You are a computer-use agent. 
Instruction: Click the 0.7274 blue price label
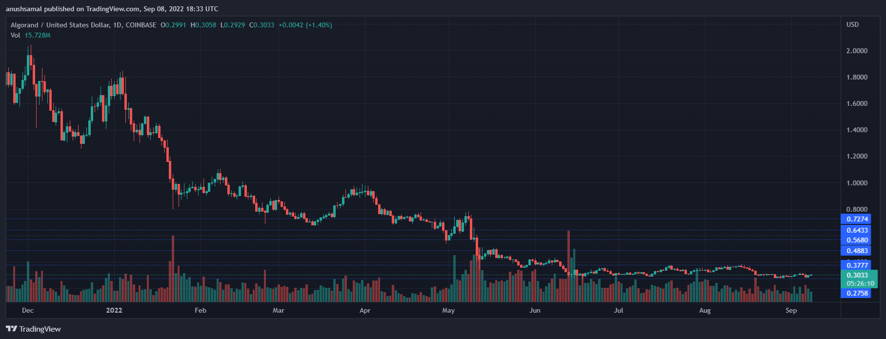tap(857, 219)
